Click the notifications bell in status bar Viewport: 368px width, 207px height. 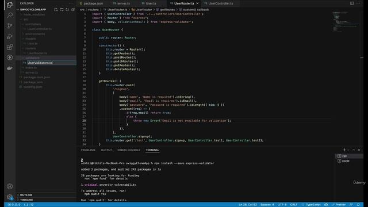(x=358, y=205)
